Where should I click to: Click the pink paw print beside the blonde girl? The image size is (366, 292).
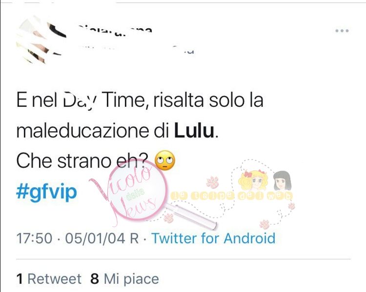tap(213, 182)
